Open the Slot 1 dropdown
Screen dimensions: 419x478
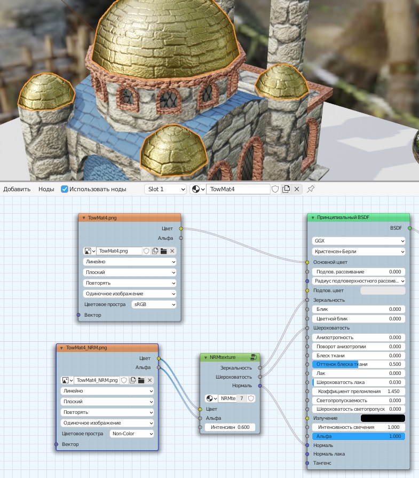point(165,189)
